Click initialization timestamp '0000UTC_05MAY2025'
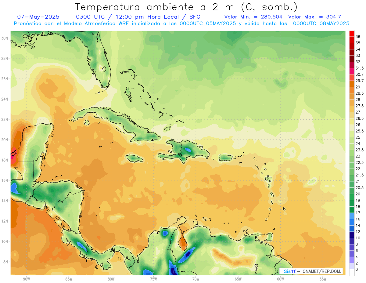 pyautogui.click(x=208, y=24)
